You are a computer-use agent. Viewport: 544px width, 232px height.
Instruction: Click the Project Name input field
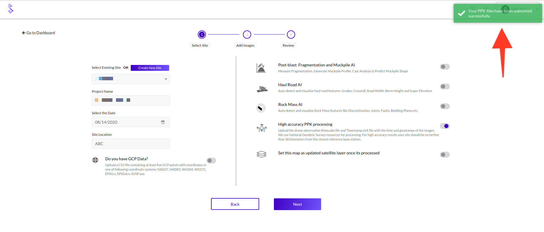pos(131,100)
